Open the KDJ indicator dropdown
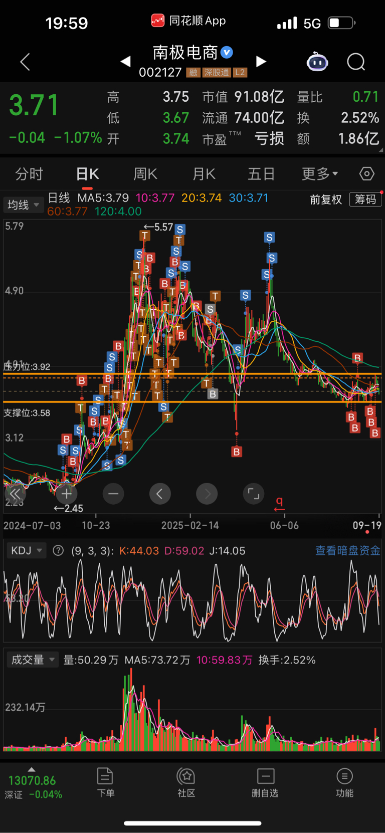385x833 pixels. pos(26,550)
